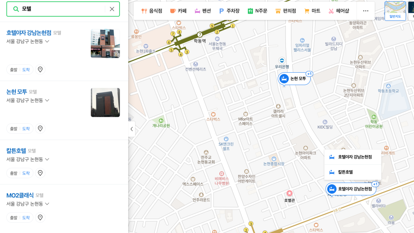
Task: Click 호텔야자 강남논현점 map marker
Action: tap(351, 189)
